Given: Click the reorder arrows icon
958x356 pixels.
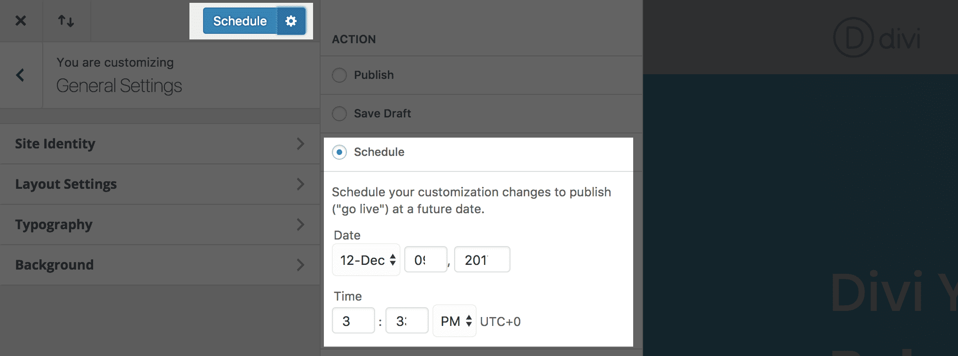Looking at the screenshot, I should pyautogui.click(x=66, y=21).
